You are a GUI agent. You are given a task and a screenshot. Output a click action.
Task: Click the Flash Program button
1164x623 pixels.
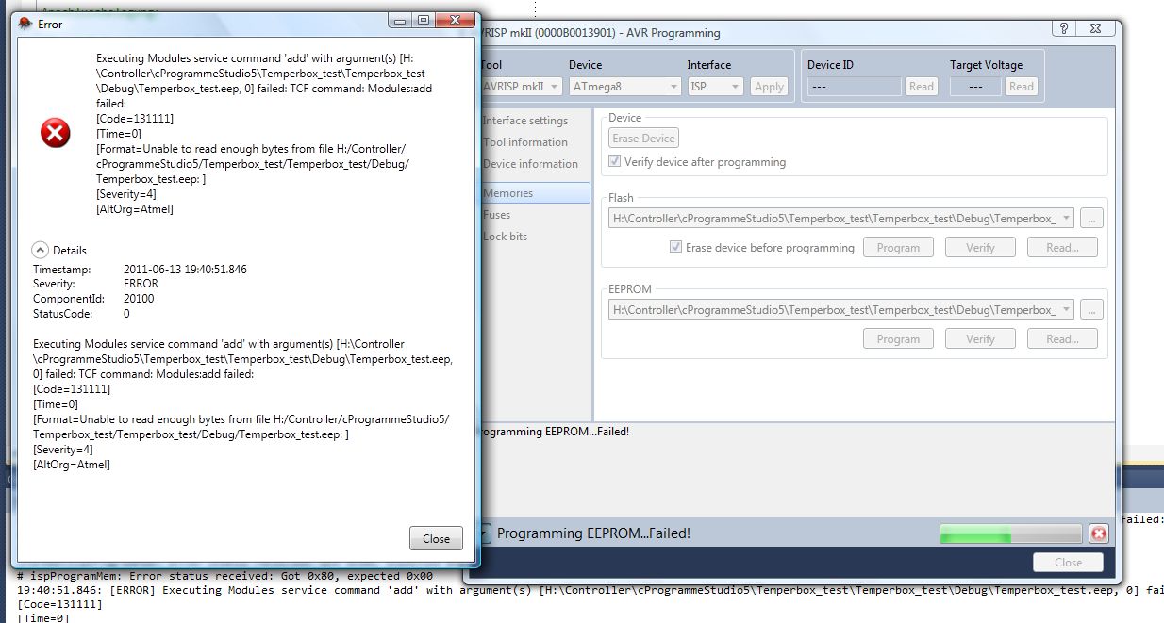point(898,247)
